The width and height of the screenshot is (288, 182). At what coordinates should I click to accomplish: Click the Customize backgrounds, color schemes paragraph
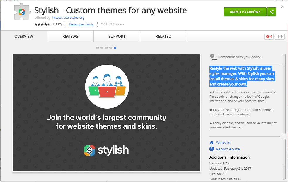pyautogui.click(x=241, y=112)
